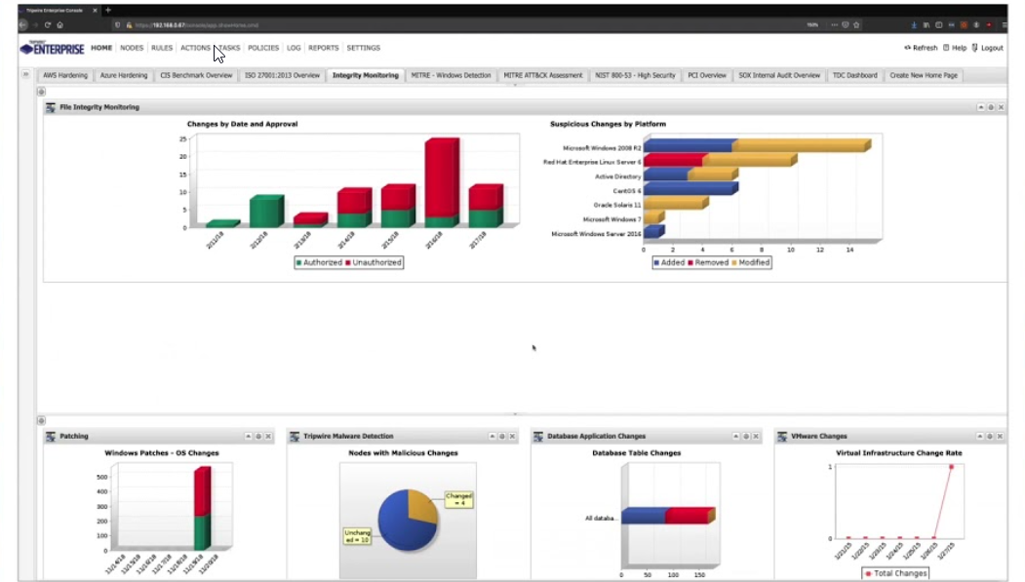Click the Authorized legend swatch

pos(298,262)
